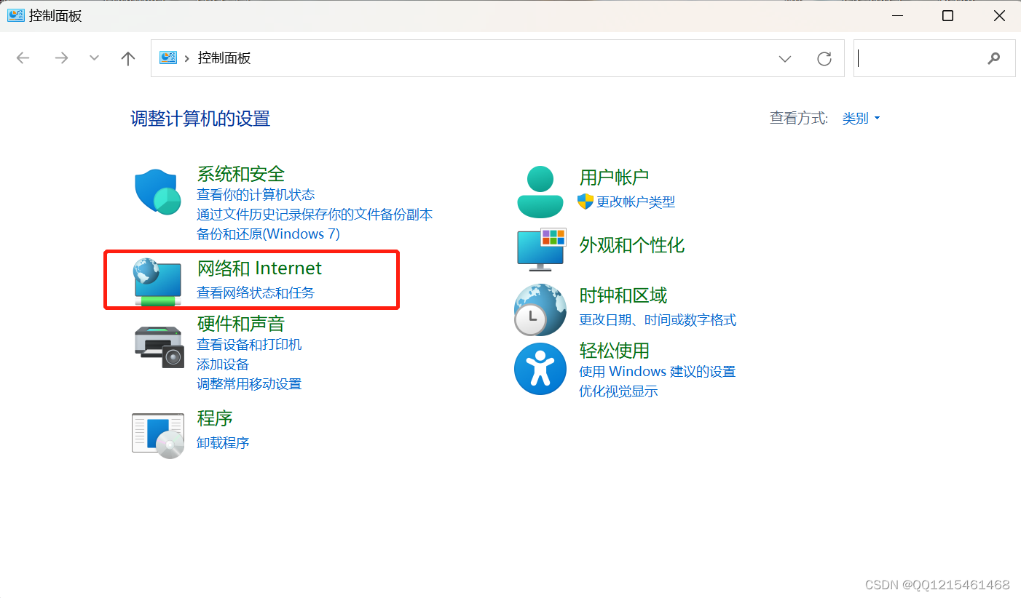
Task: Expand the address bar dropdown arrow
Action: click(x=784, y=58)
